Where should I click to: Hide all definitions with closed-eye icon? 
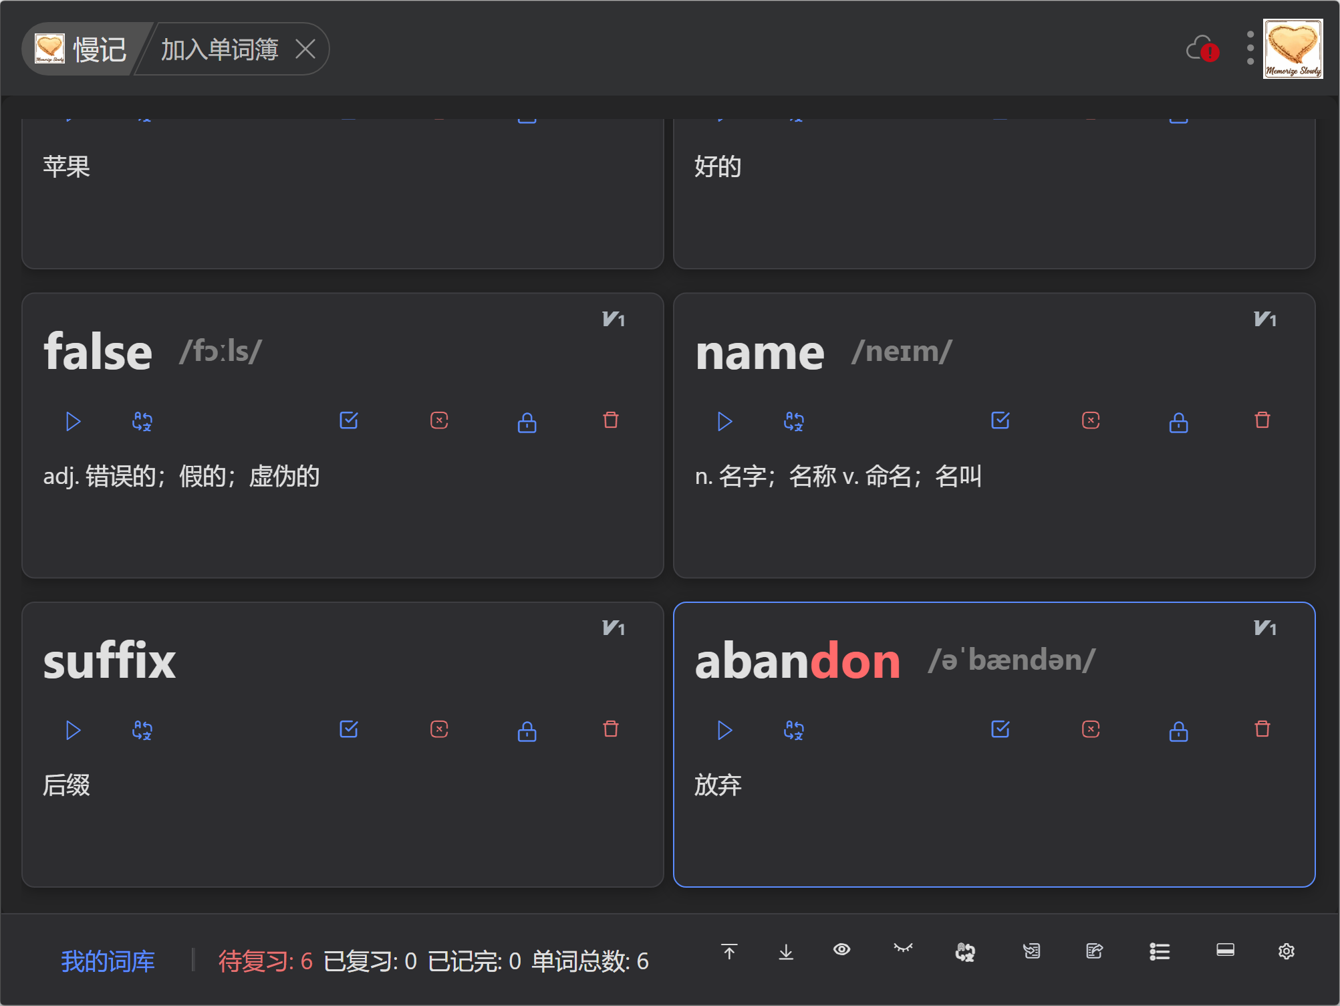(x=903, y=949)
